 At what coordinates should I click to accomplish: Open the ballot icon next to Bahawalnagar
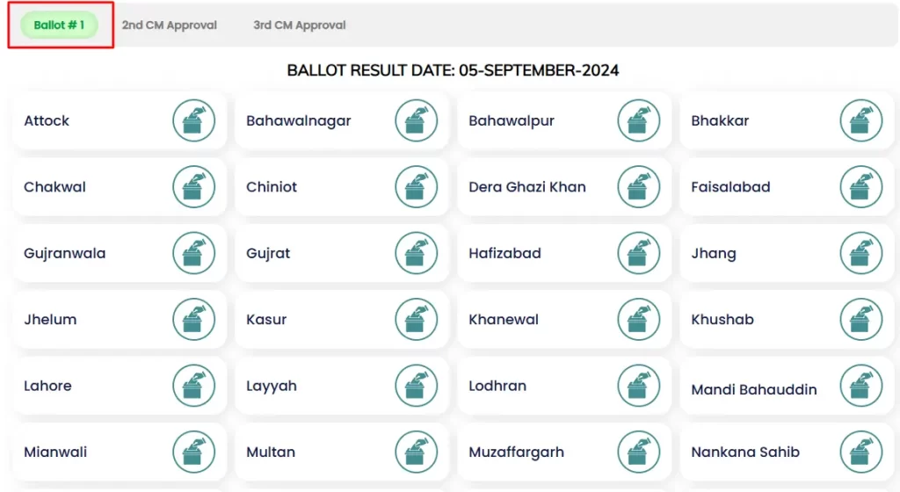point(416,121)
